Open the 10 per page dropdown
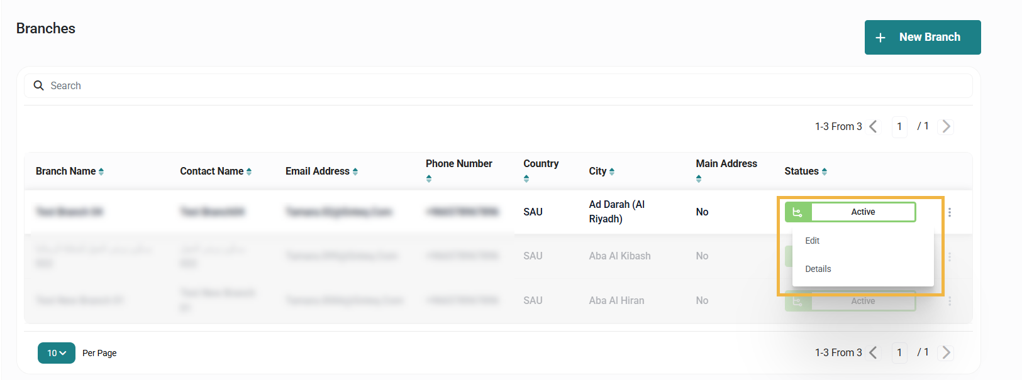The height and width of the screenshot is (380, 1022). pos(57,353)
